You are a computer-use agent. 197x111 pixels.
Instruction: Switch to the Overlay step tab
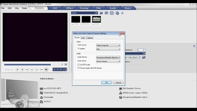pos(84,8)
